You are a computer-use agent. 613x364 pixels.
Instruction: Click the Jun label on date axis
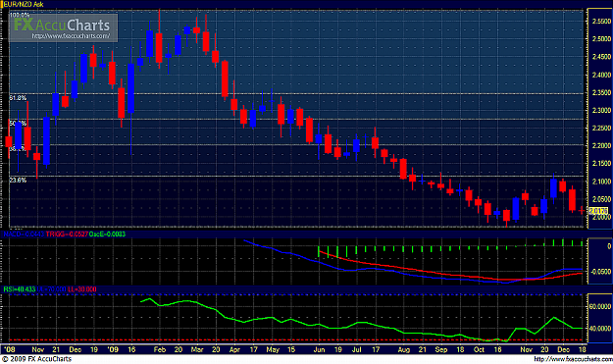pyautogui.click(x=319, y=349)
